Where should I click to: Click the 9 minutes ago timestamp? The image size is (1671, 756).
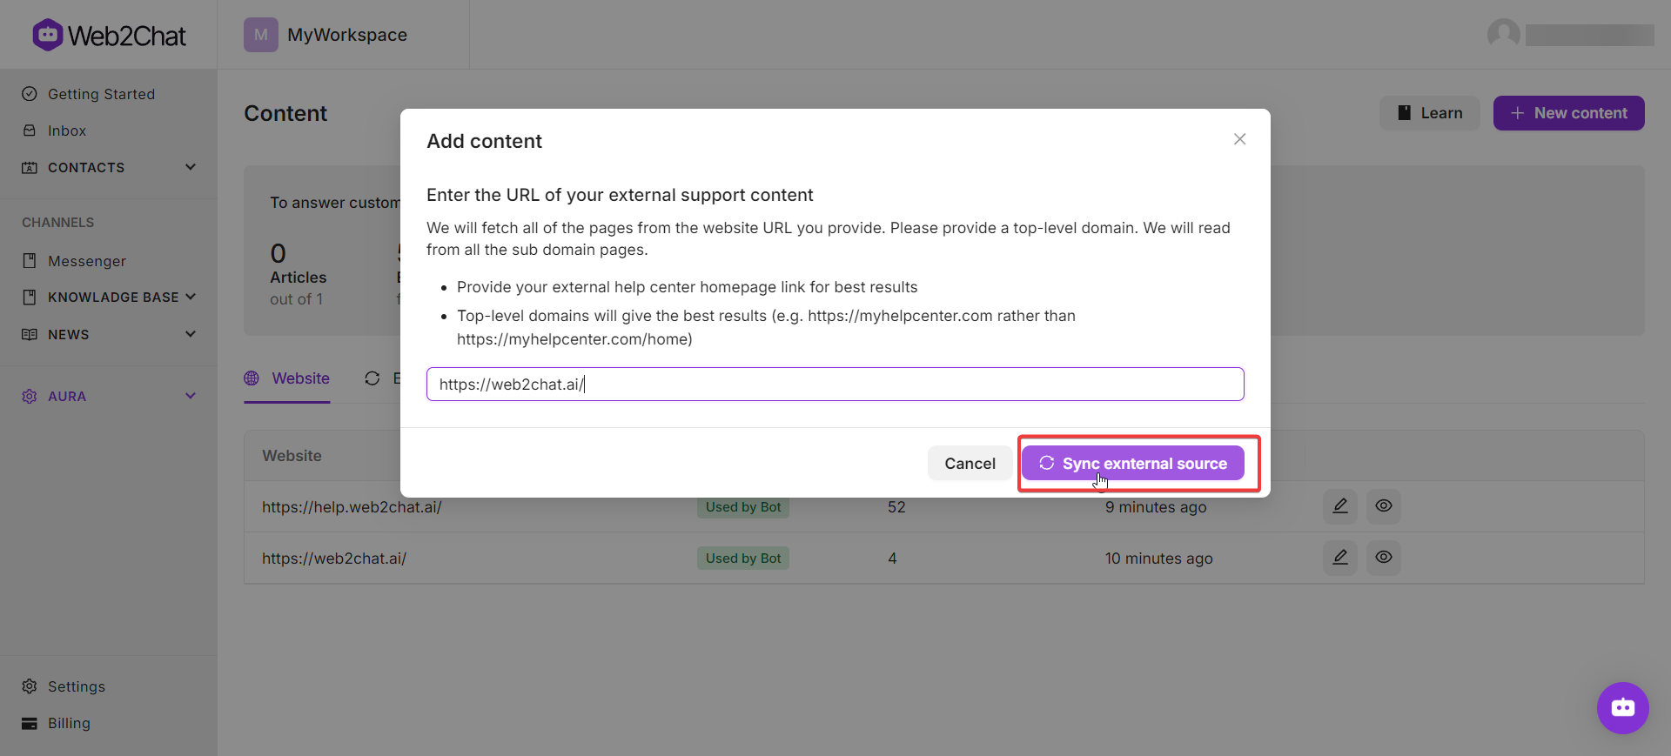pos(1156,507)
